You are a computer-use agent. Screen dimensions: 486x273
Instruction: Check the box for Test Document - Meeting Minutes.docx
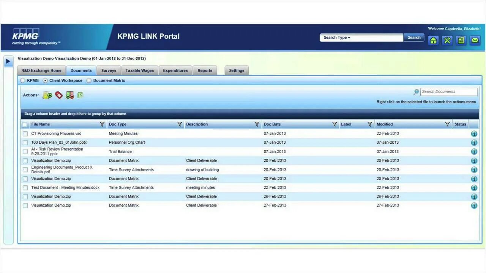coord(25,188)
